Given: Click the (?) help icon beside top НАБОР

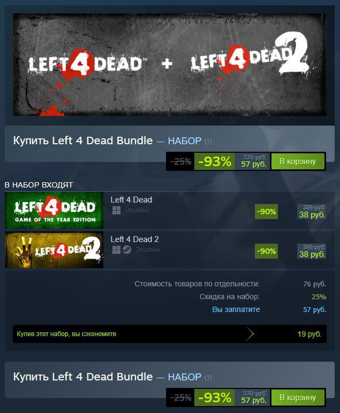Looking at the screenshot, I should (x=208, y=142).
